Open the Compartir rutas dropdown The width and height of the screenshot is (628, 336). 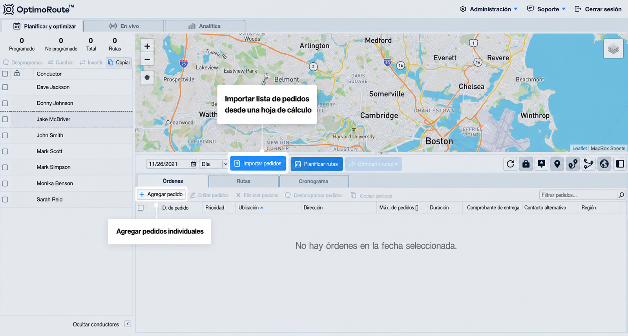point(373,164)
